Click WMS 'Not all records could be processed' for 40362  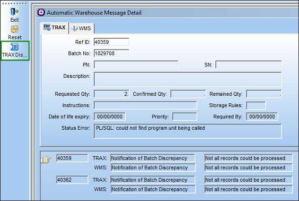[x=248, y=189]
